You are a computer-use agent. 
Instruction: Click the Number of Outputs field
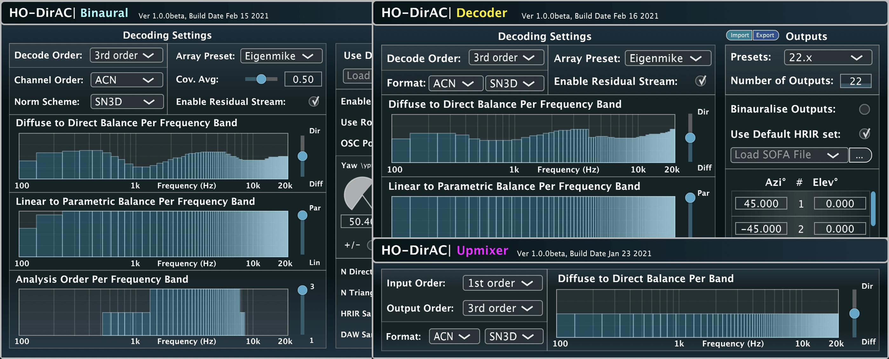855,81
